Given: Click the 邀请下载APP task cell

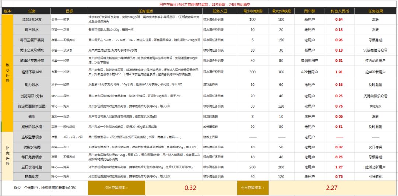Looking at the screenshot, I should (x=32, y=72).
